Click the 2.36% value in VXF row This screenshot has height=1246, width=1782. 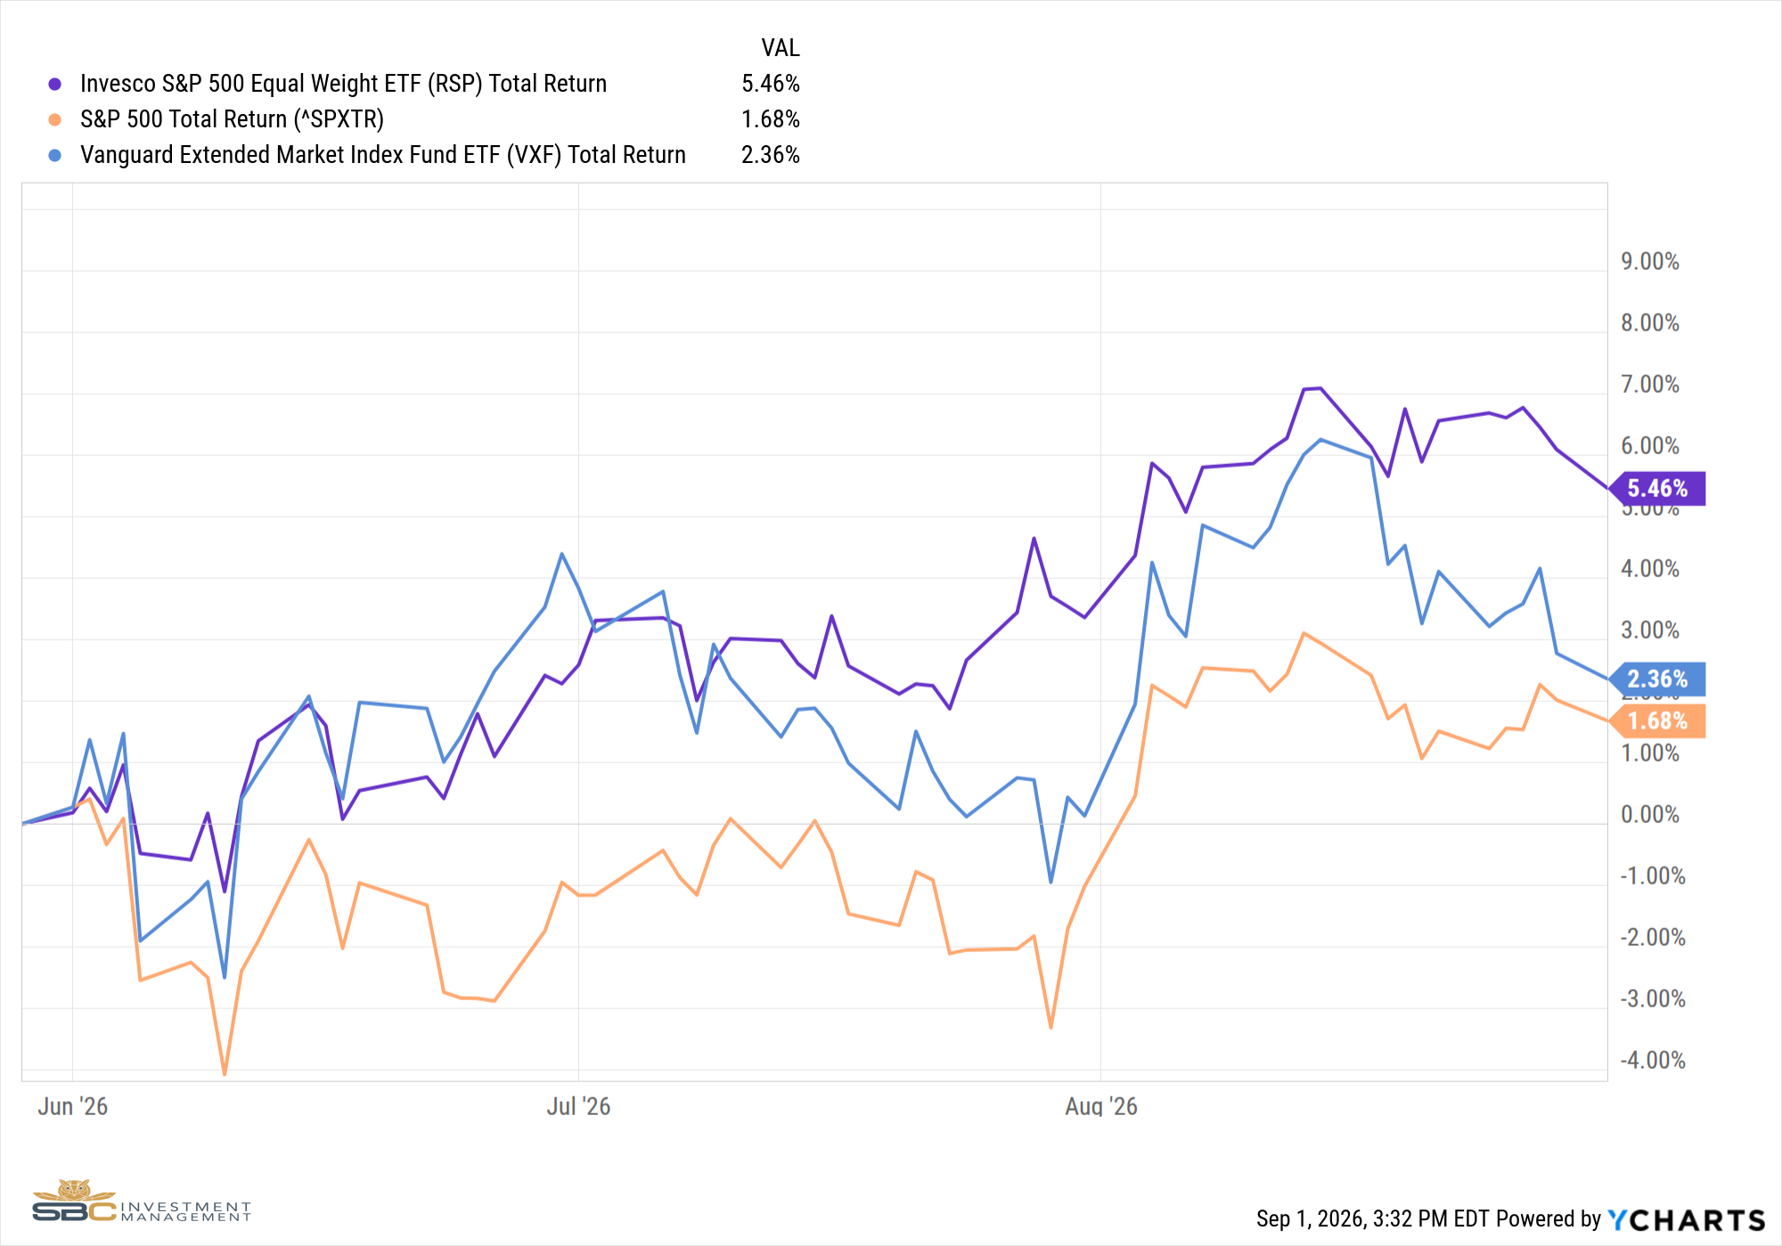coord(771,155)
